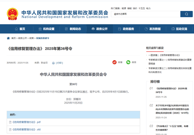Click the 主任：郑栅洁 signature line

[x=73, y=99]
